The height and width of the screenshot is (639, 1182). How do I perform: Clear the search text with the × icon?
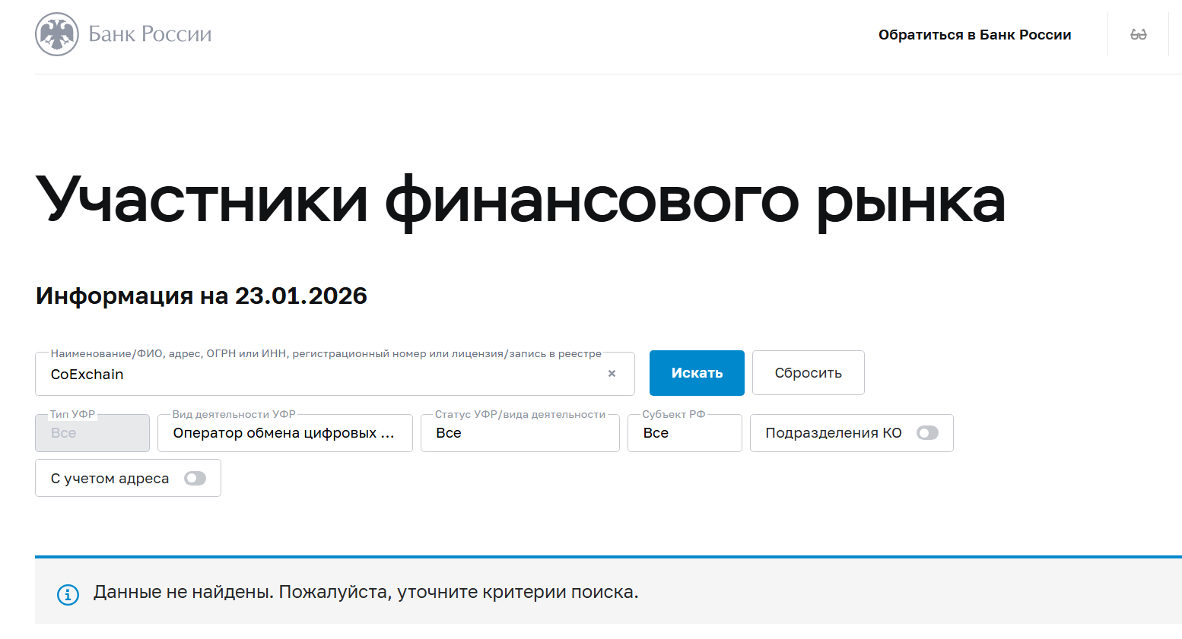612,374
